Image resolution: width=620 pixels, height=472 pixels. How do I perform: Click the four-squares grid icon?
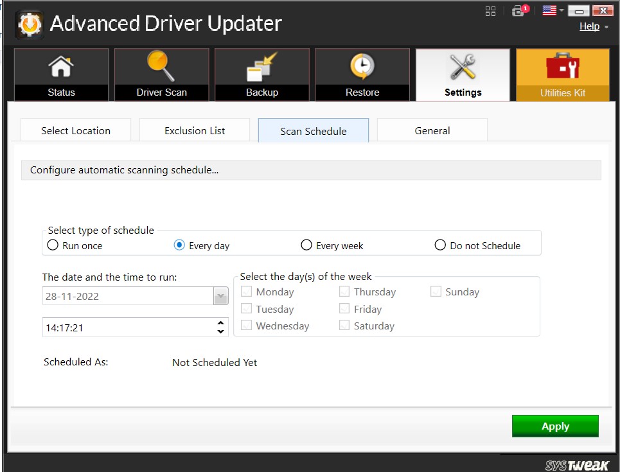click(491, 11)
